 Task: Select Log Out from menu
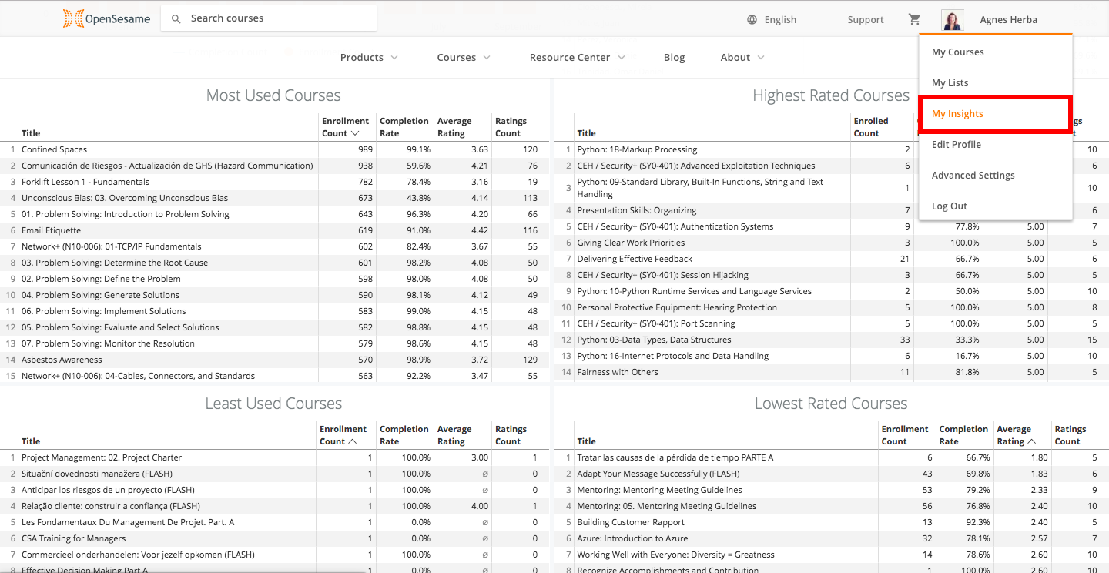pos(949,206)
